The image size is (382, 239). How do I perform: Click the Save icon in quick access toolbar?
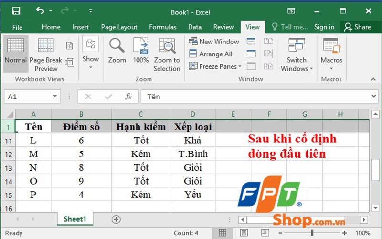16,11
